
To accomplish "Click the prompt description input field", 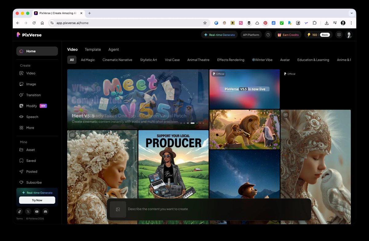I will [x=218, y=209].
